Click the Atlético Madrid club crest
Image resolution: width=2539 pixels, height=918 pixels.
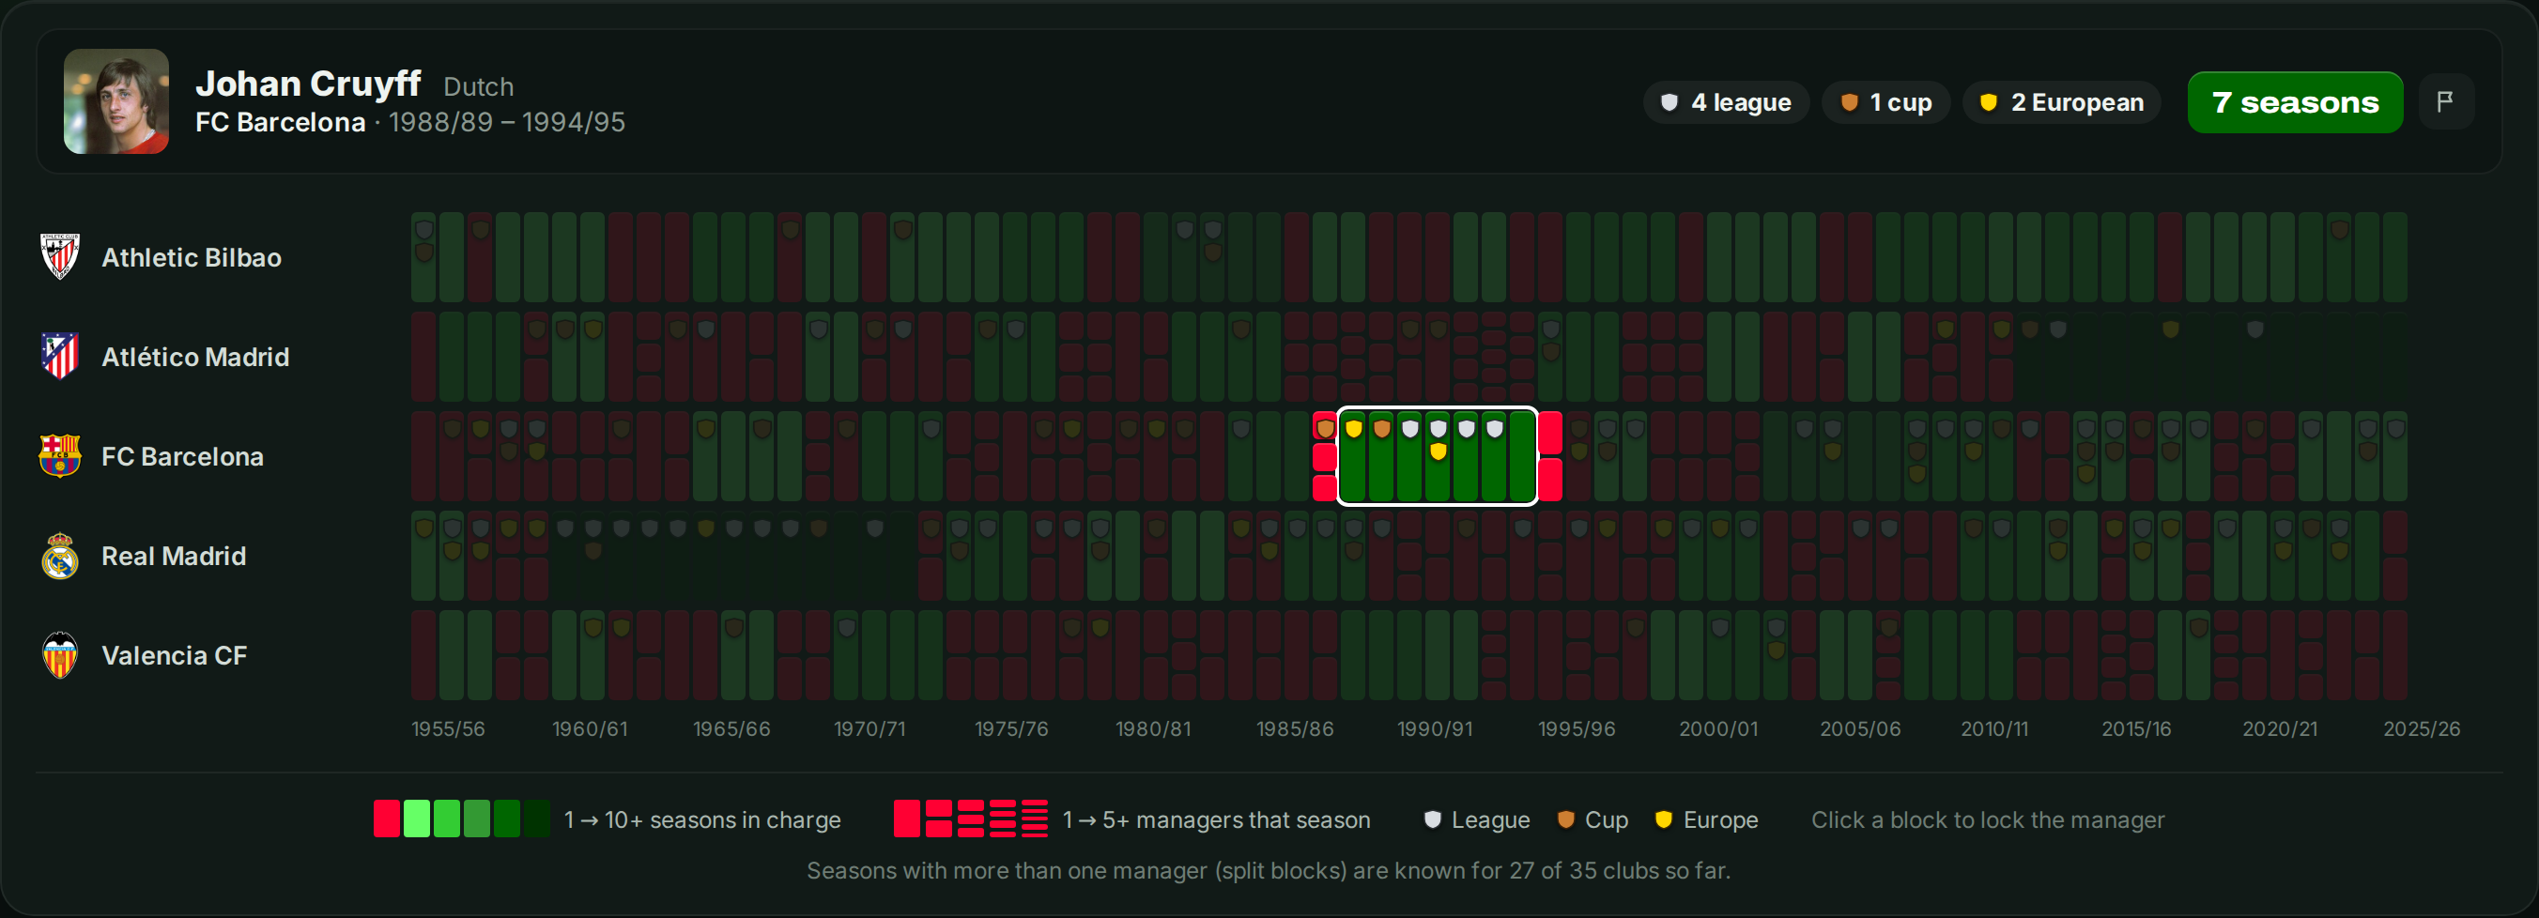pos(60,357)
